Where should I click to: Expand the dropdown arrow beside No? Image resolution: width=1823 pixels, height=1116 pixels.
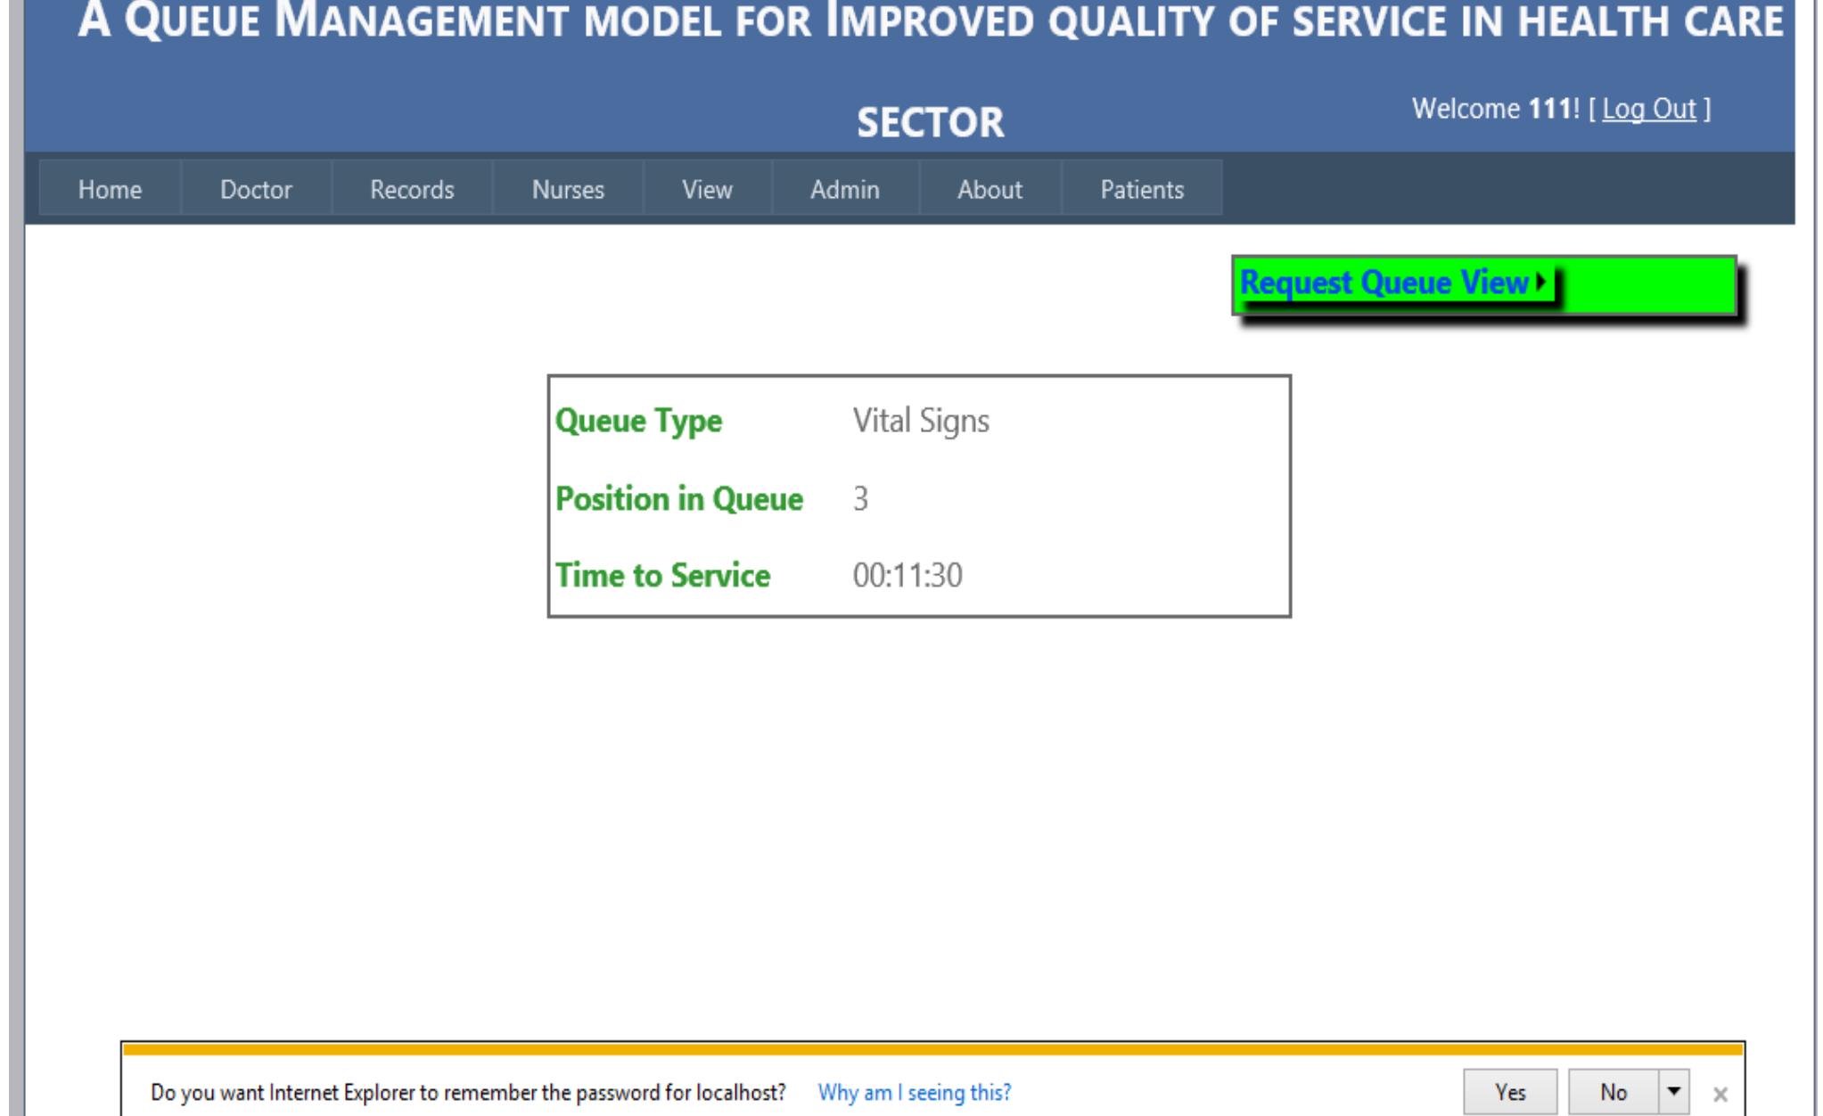point(1673,1092)
